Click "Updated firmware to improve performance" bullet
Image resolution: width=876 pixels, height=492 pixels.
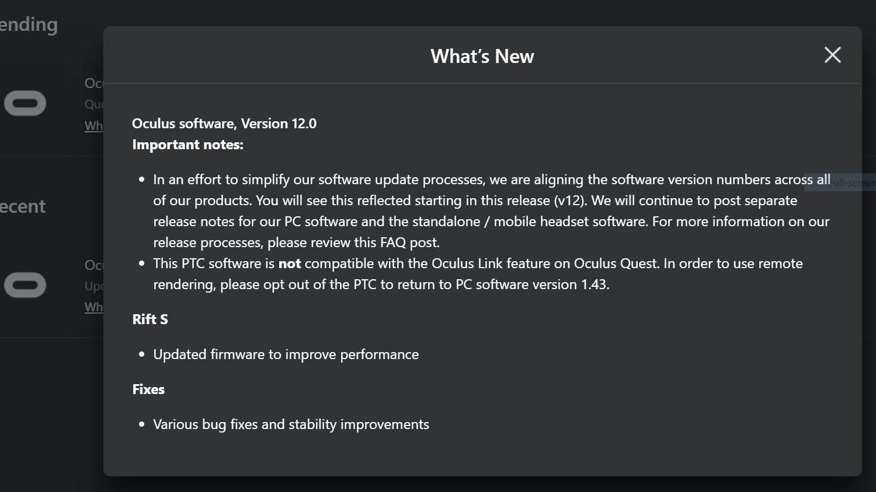tap(286, 354)
